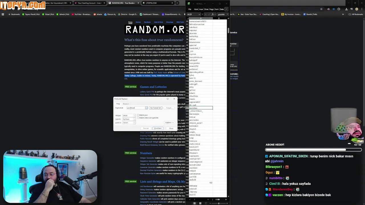Open the Look in Values dropdown
Image resolution: width=365 pixels, height=205 pixels.
tap(129, 123)
